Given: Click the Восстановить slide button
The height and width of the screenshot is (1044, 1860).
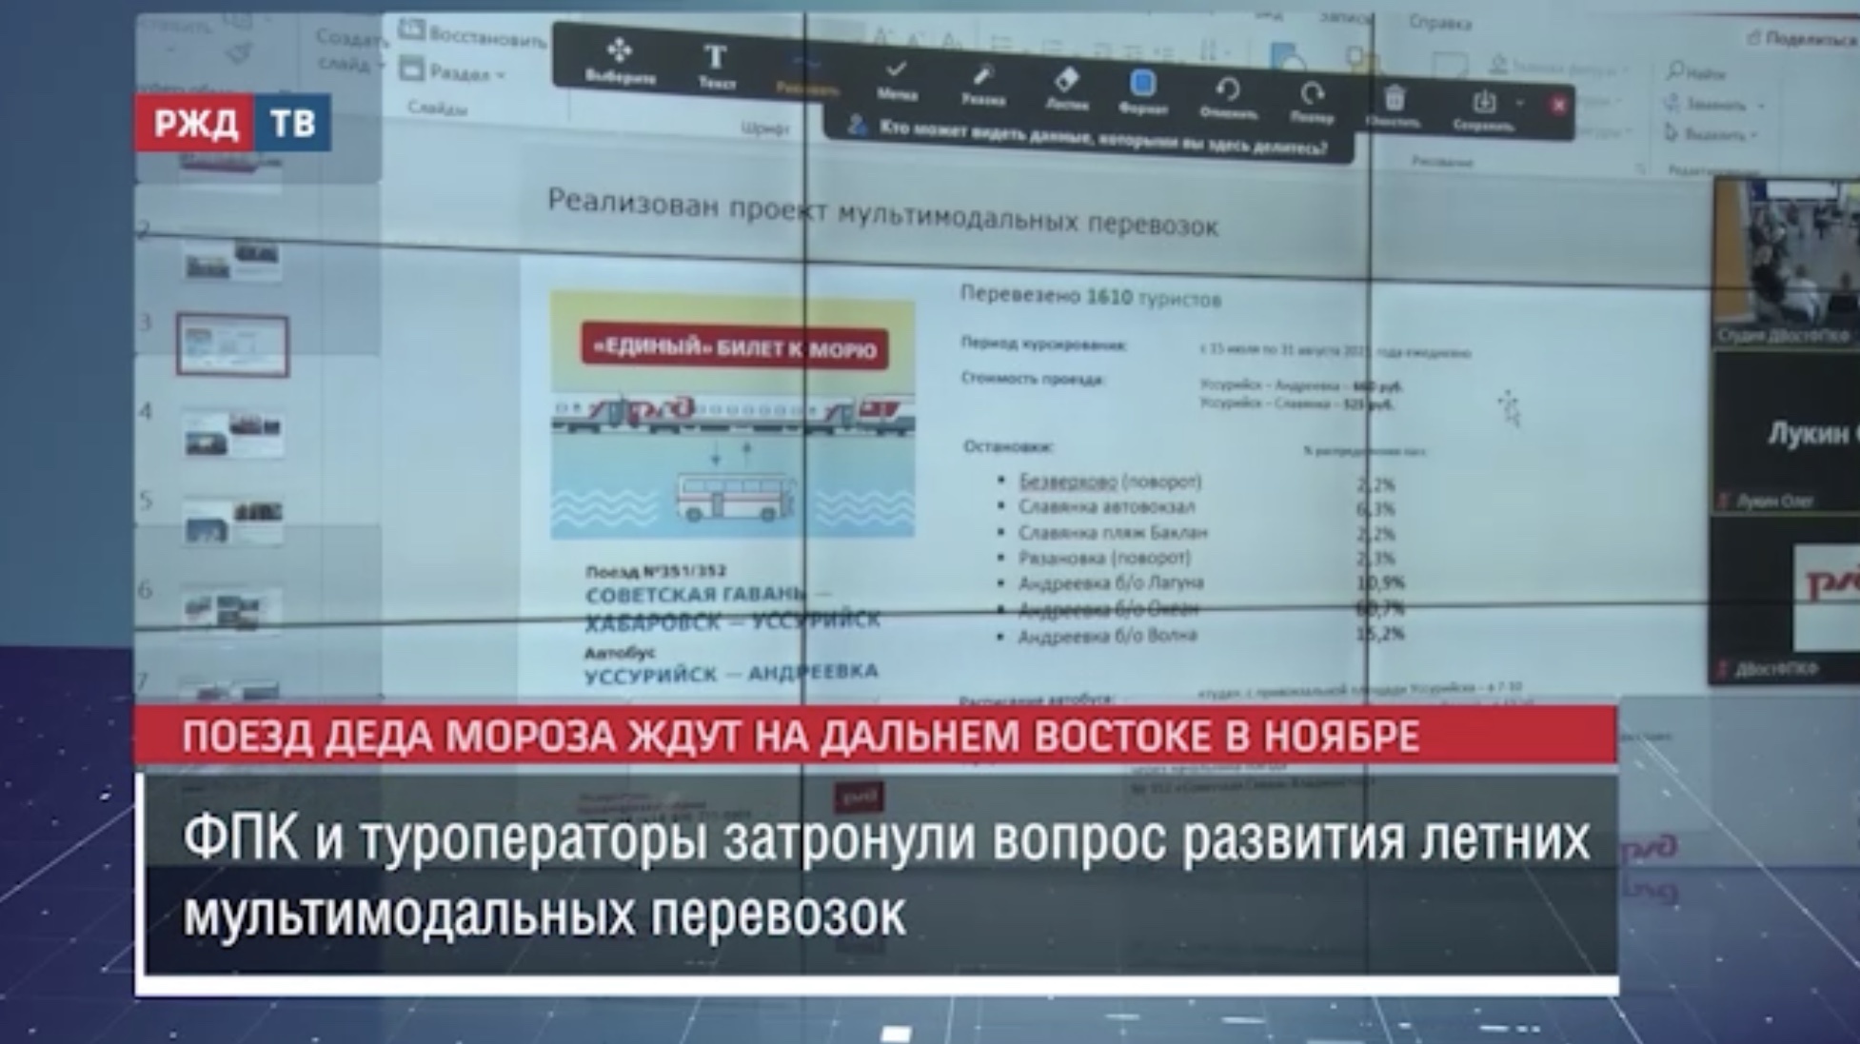Looking at the screenshot, I should coord(474,35).
